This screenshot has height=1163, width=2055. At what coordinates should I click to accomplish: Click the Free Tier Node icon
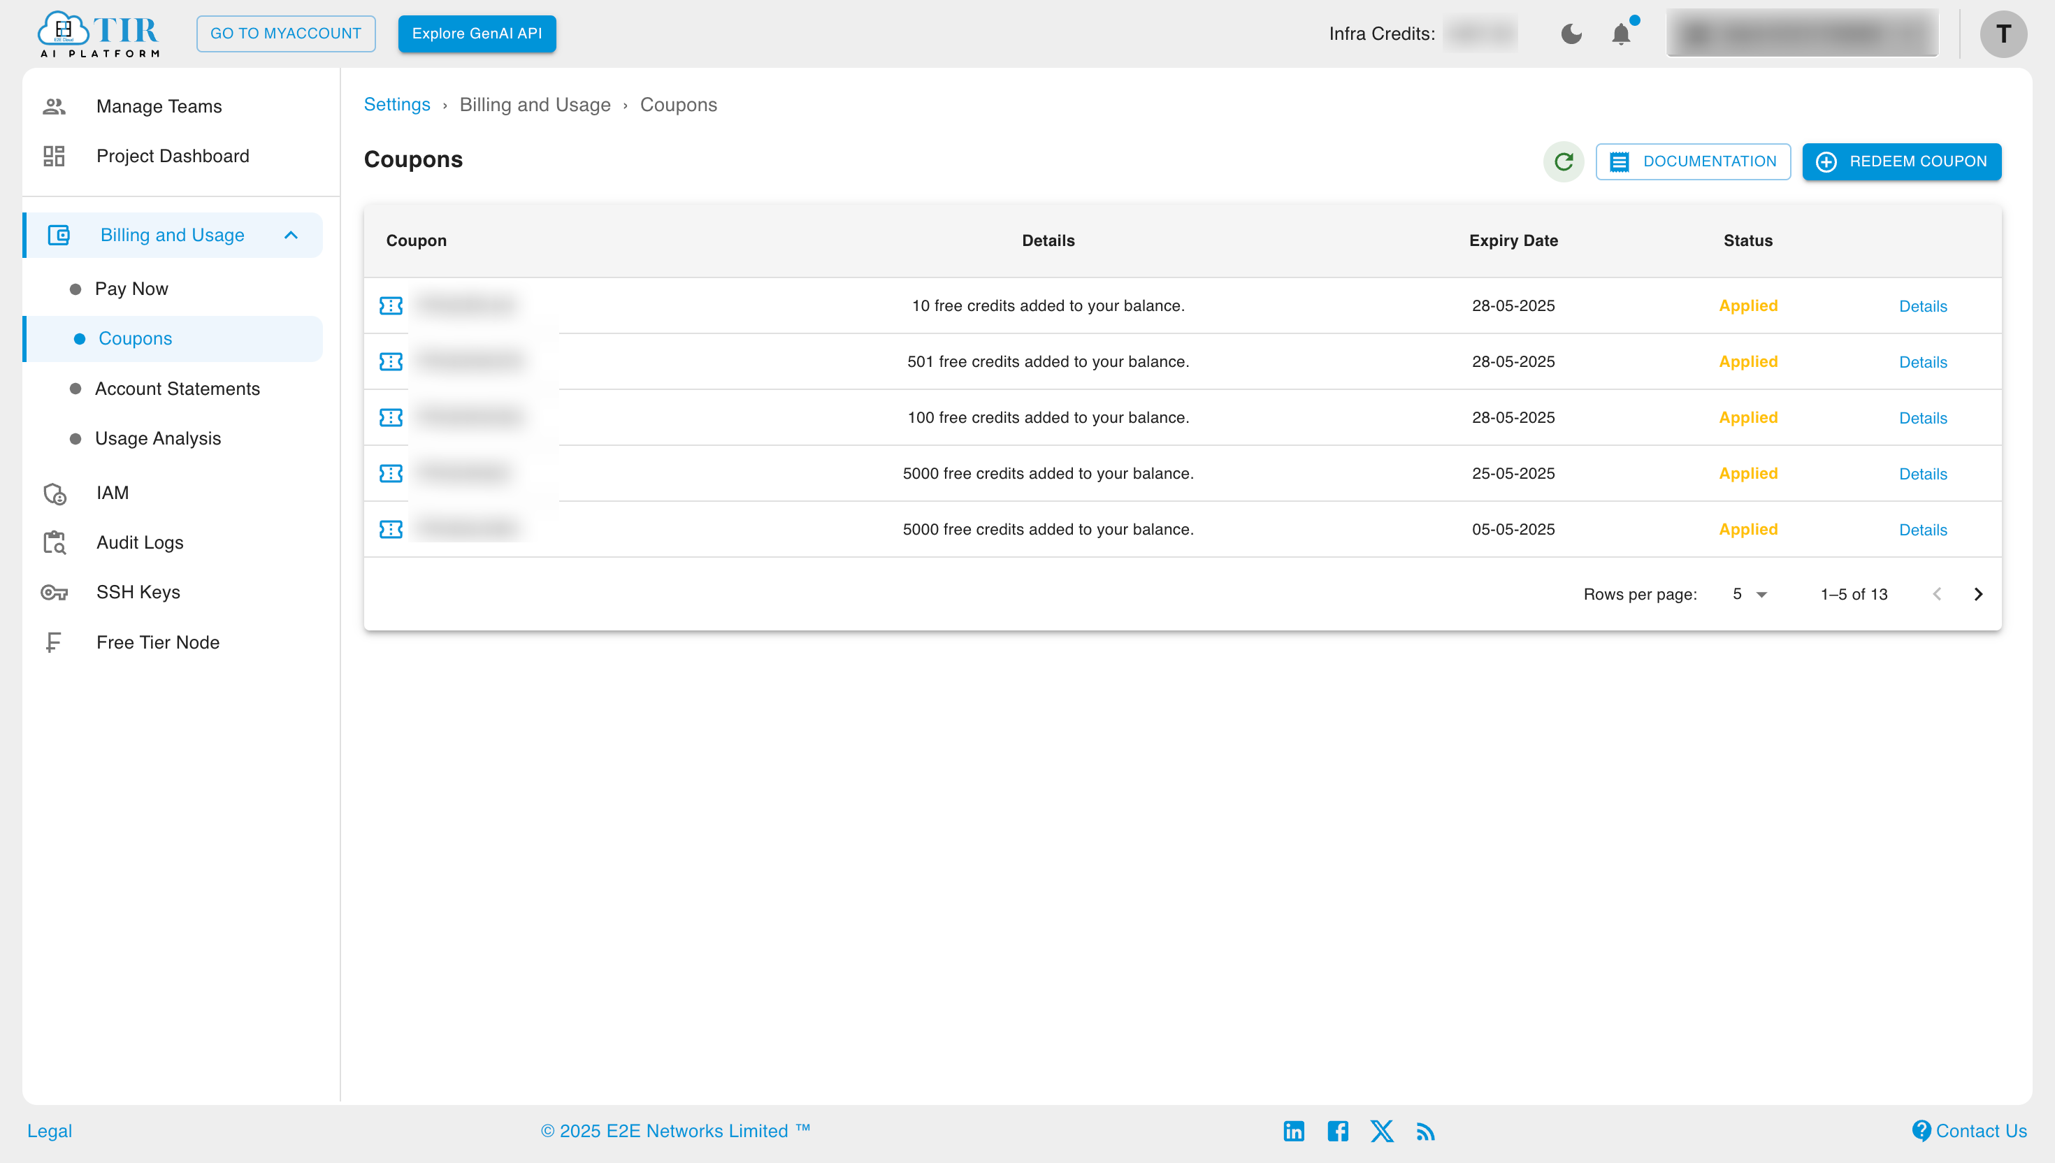coord(54,642)
